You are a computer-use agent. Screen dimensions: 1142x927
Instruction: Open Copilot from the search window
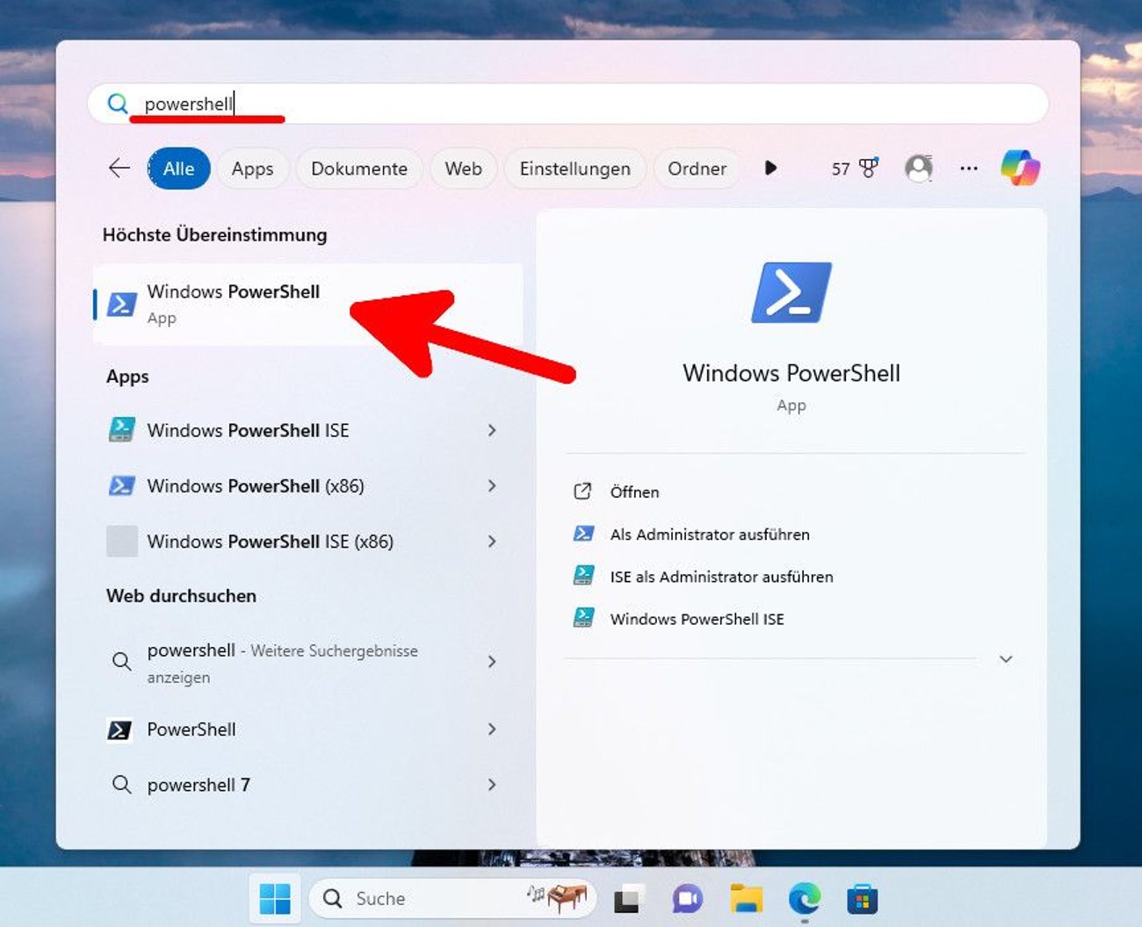[1021, 167]
